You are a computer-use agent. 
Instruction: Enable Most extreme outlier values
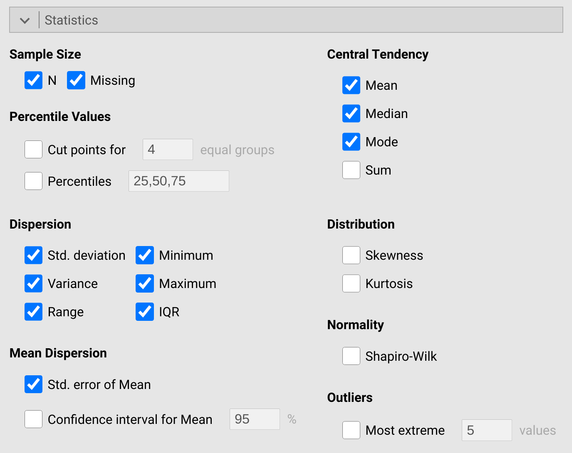click(351, 430)
